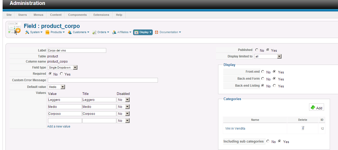Open the Site menu
The image size is (338, 150).
9,15
